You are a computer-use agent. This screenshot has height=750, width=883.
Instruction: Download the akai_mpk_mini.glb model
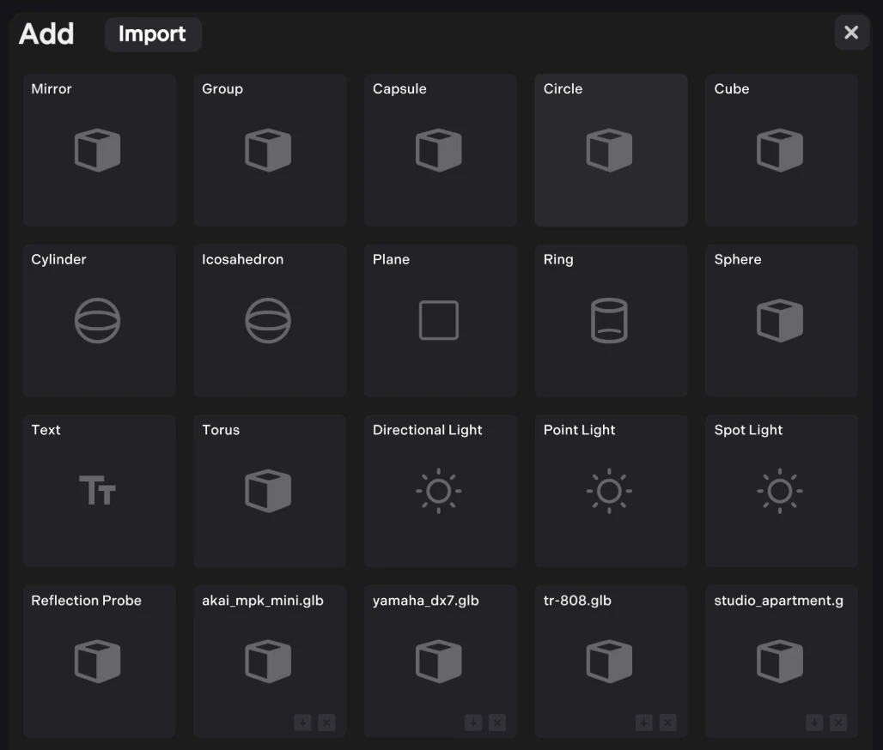[x=302, y=723]
